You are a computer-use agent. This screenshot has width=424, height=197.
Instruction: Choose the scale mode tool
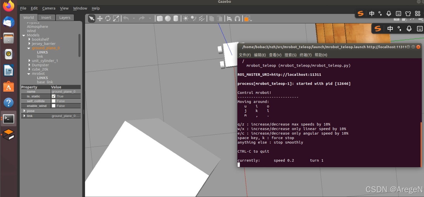point(116,19)
